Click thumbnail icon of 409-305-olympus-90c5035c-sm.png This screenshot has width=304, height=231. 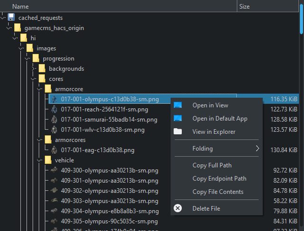click(54, 221)
